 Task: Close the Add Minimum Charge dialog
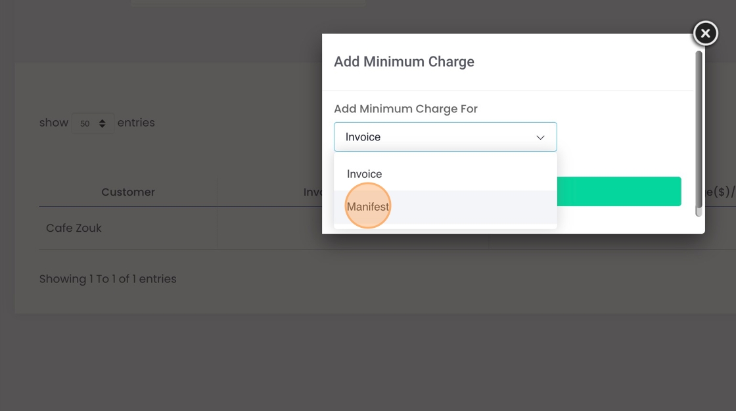705,33
